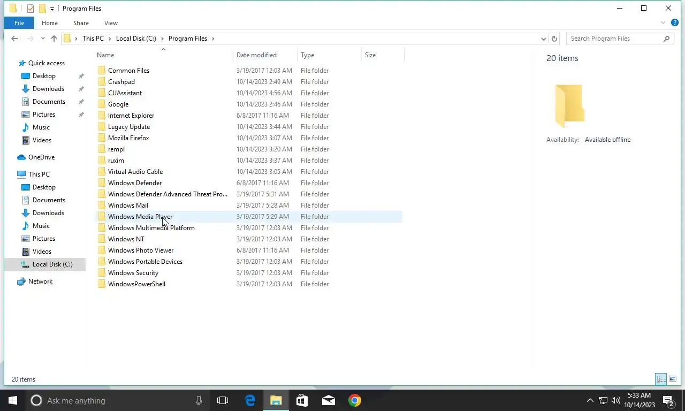
Task: Open Task View on taskbar
Action: pyautogui.click(x=223, y=400)
